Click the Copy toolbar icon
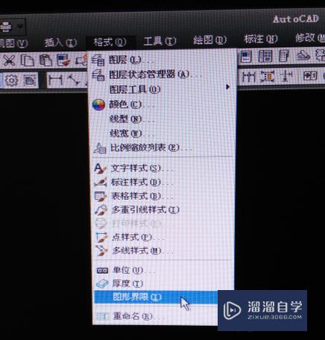 [27, 60]
